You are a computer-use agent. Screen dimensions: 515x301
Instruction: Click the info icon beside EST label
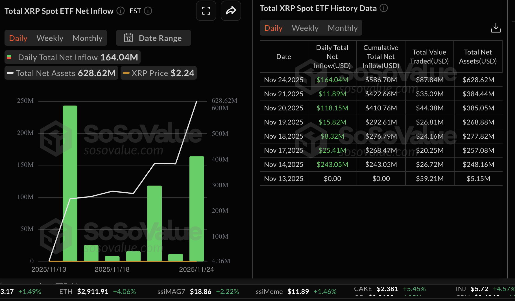tap(148, 11)
